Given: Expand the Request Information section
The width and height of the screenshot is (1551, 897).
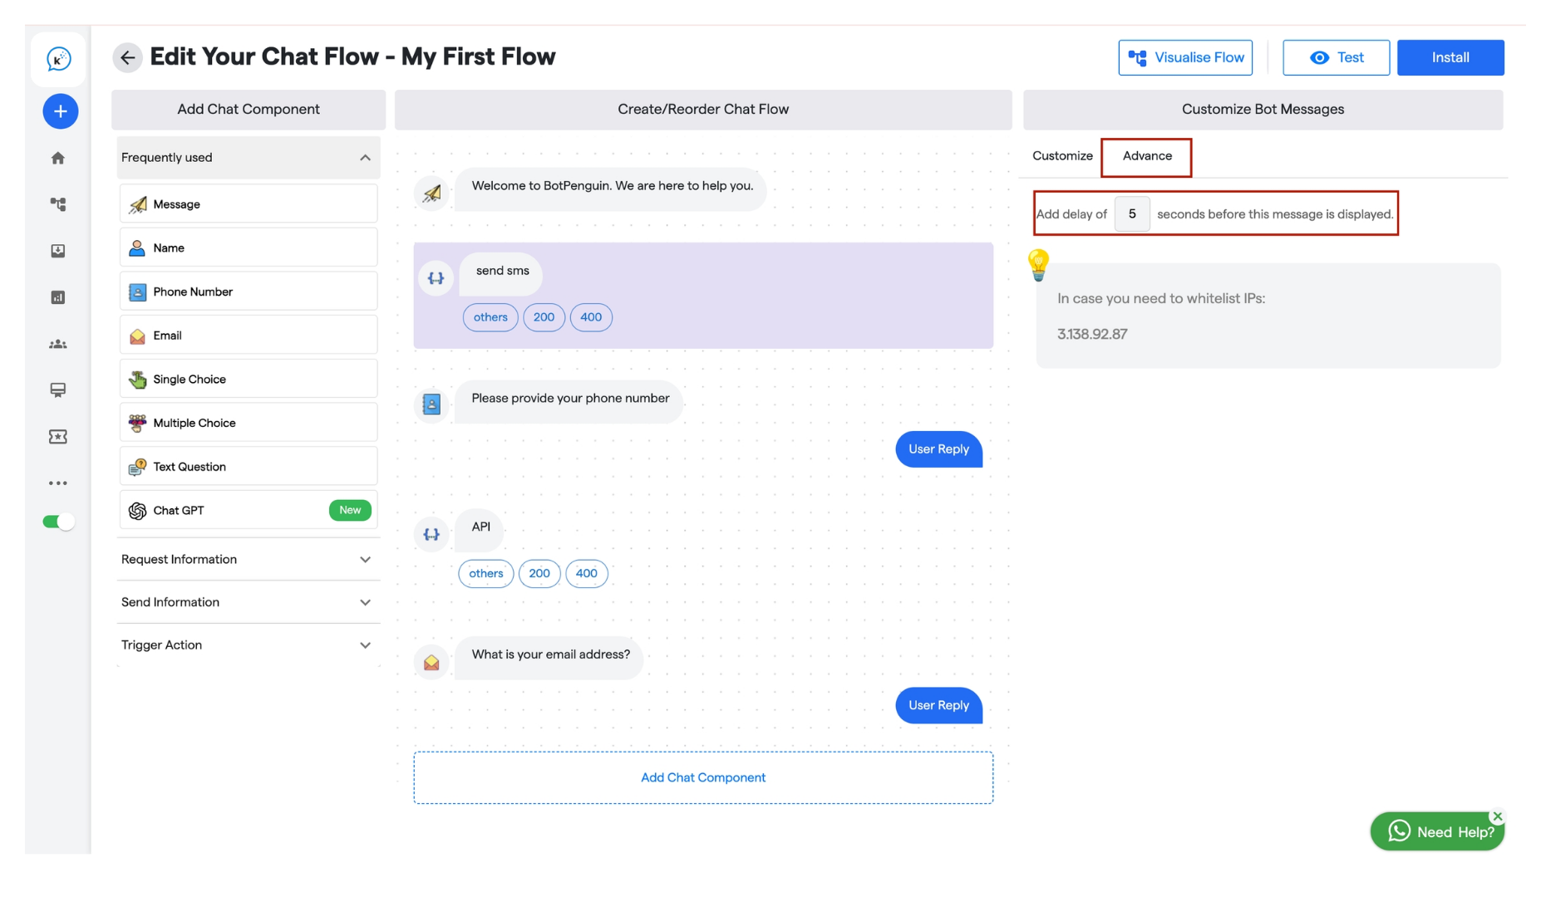Looking at the screenshot, I should [x=249, y=559].
